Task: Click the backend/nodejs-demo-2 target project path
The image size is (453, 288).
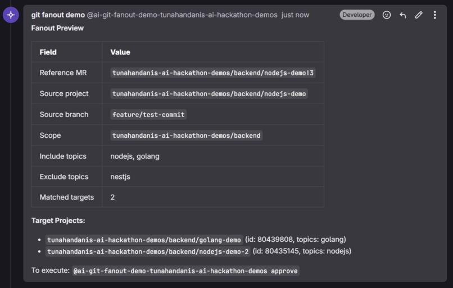Action: 148,251
